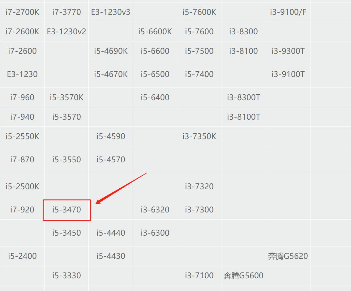The image size is (351, 291).
Task: Click the 奔腾G5600 cell
Action: pos(243,276)
